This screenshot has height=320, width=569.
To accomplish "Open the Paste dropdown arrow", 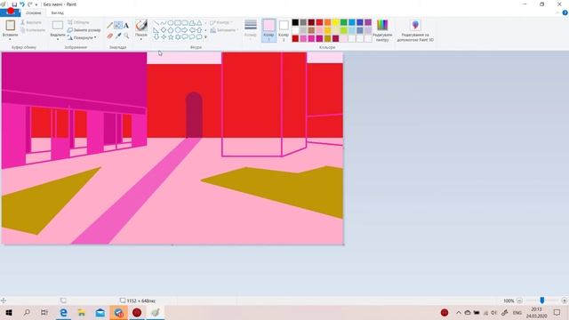I will (x=10, y=39).
